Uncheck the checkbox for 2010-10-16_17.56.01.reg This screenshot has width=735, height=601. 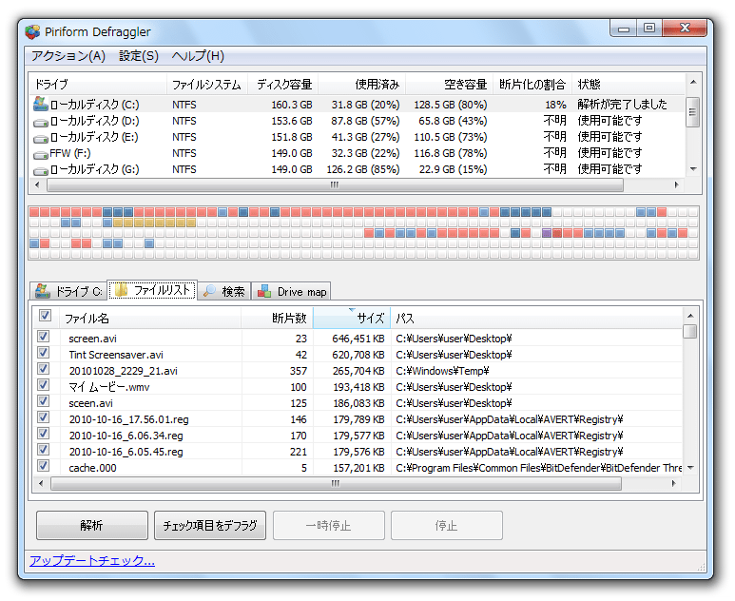[43, 417]
